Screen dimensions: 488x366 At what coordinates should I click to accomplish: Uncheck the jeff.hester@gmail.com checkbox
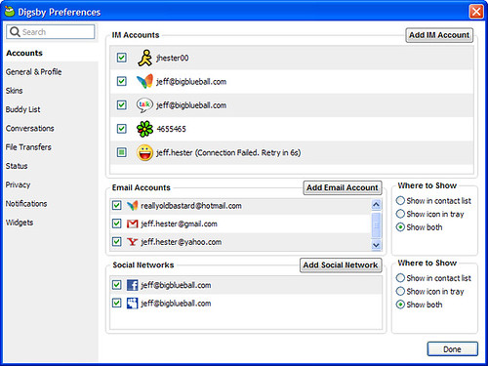tap(116, 224)
